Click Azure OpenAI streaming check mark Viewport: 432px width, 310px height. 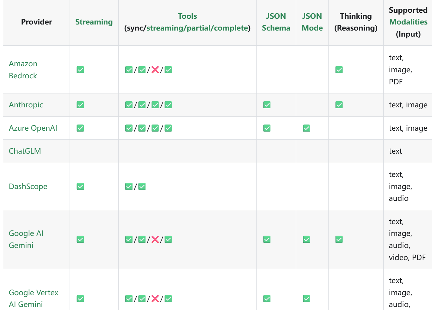click(x=80, y=128)
